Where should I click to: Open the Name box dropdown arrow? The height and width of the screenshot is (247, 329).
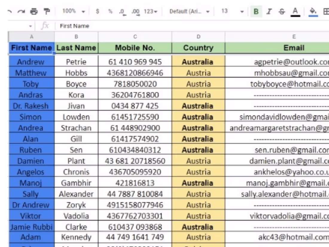(31, 26)
